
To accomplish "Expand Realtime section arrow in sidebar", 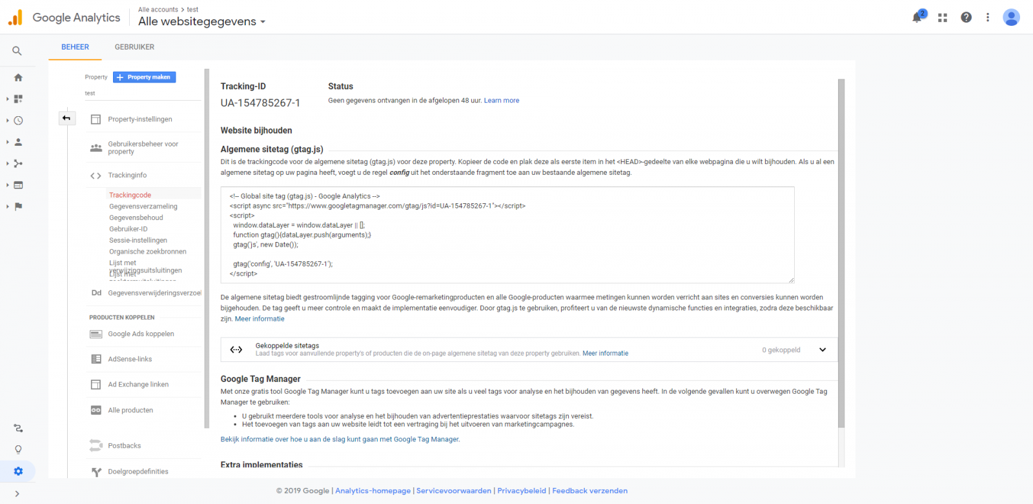I will click(x=7, y=121).
